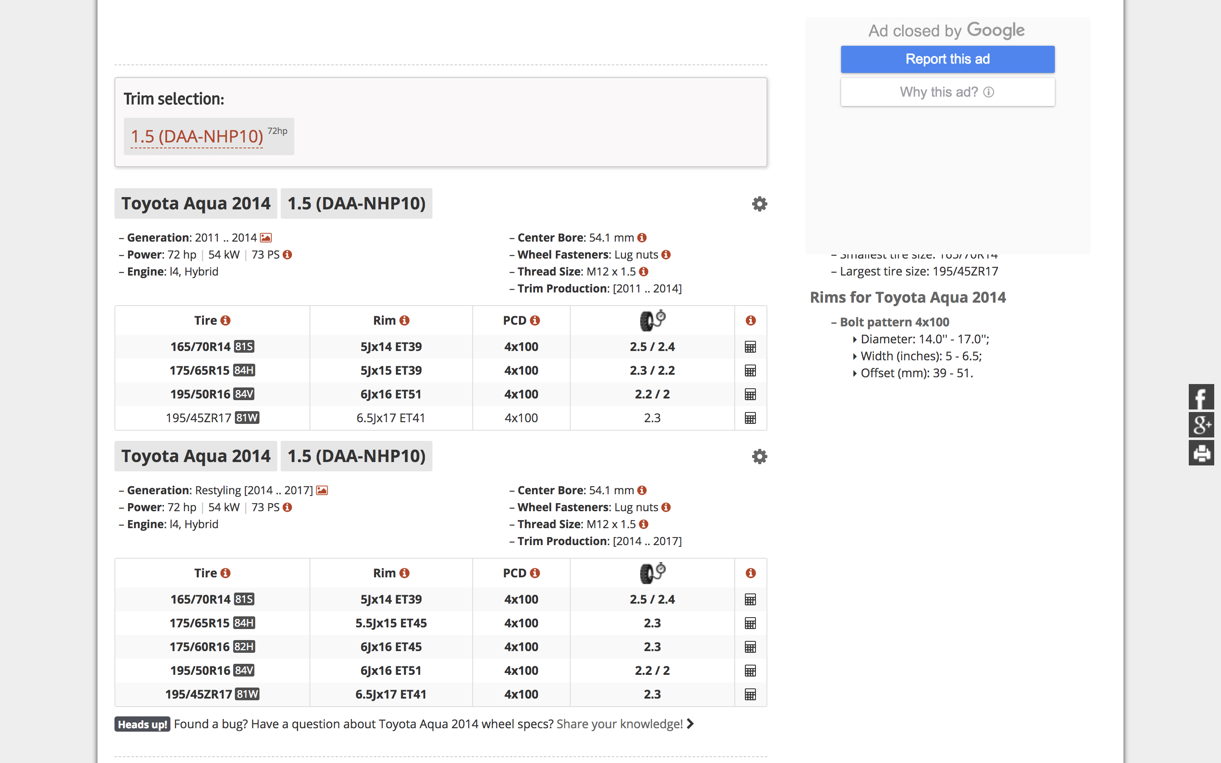Click Tire column info icon in second table

click(226, 573)
